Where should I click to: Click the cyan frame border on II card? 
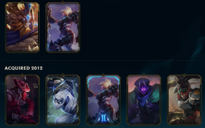[103, 77]
